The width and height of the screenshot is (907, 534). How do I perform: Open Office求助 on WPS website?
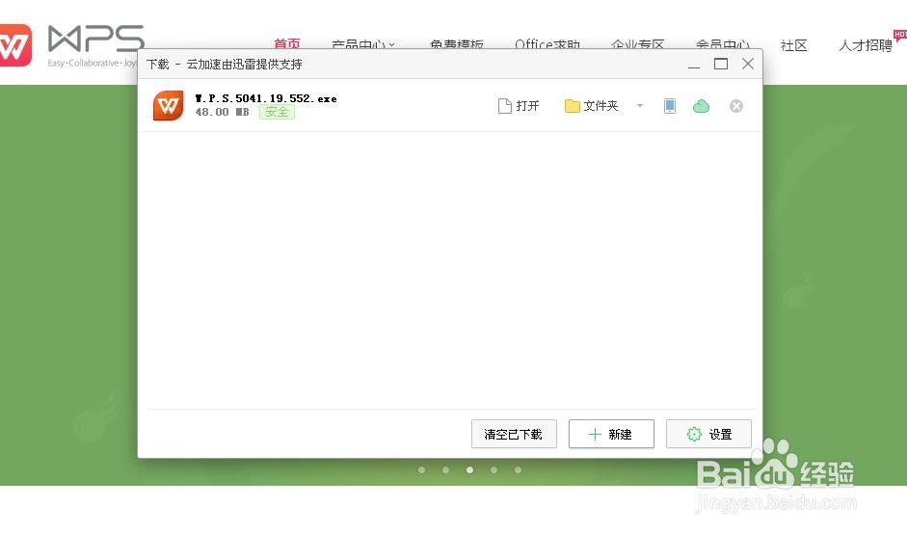(547, 44)
